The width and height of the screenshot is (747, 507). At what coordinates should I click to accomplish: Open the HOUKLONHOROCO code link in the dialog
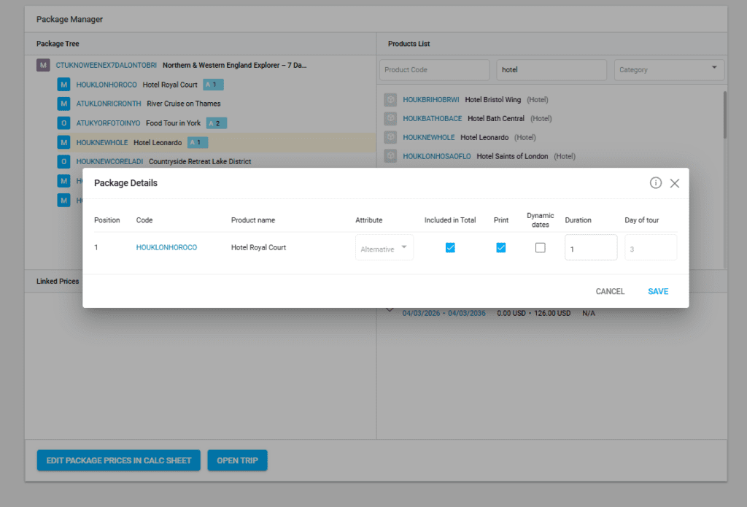pyautogui.click(x=166, y=247)
